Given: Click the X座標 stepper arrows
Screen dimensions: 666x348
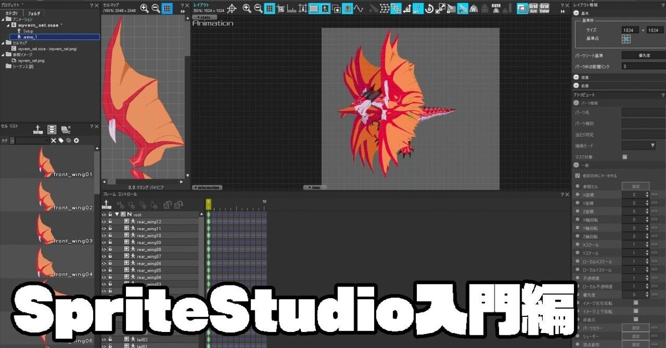Looking at the screenshot, I should 647,195.
